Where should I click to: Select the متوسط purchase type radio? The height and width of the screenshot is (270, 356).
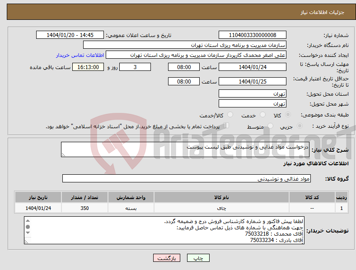[270, 126]
